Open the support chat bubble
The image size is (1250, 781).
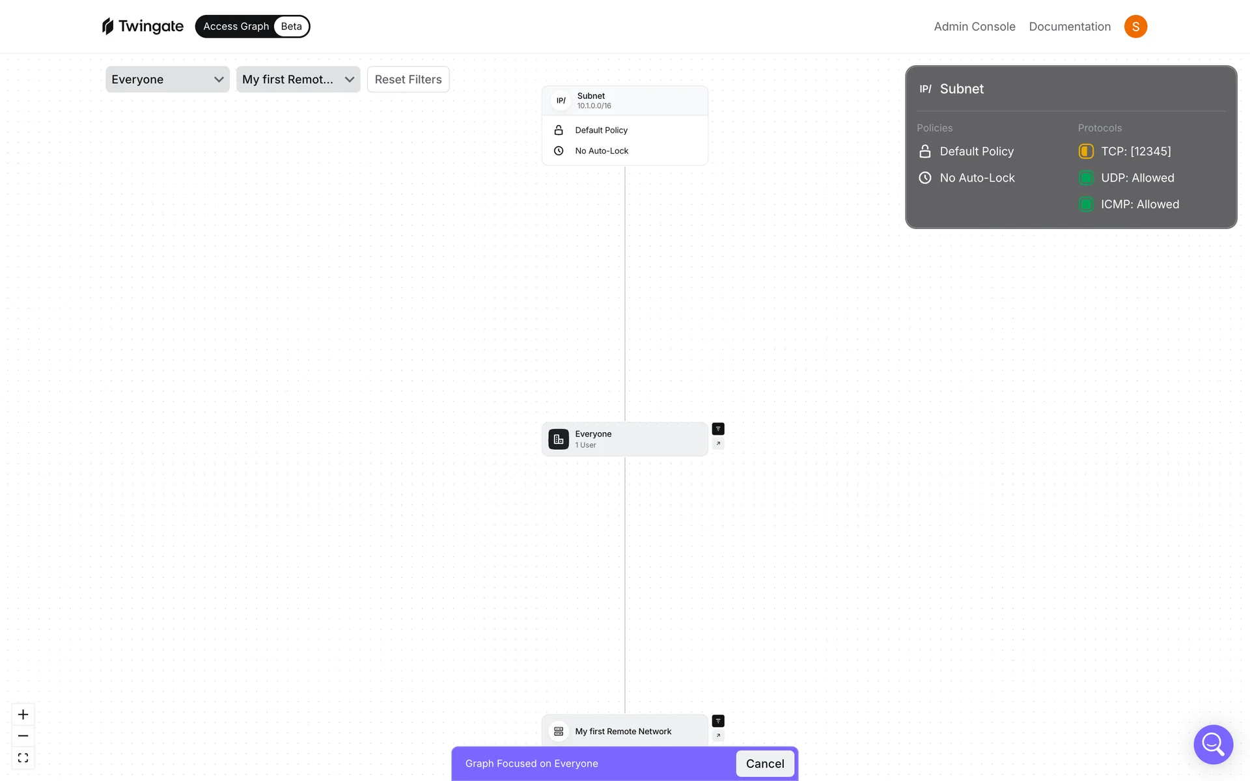[x=1213, y=744]
